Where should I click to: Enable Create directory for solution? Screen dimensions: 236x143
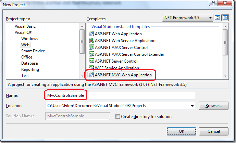[117, 117]
